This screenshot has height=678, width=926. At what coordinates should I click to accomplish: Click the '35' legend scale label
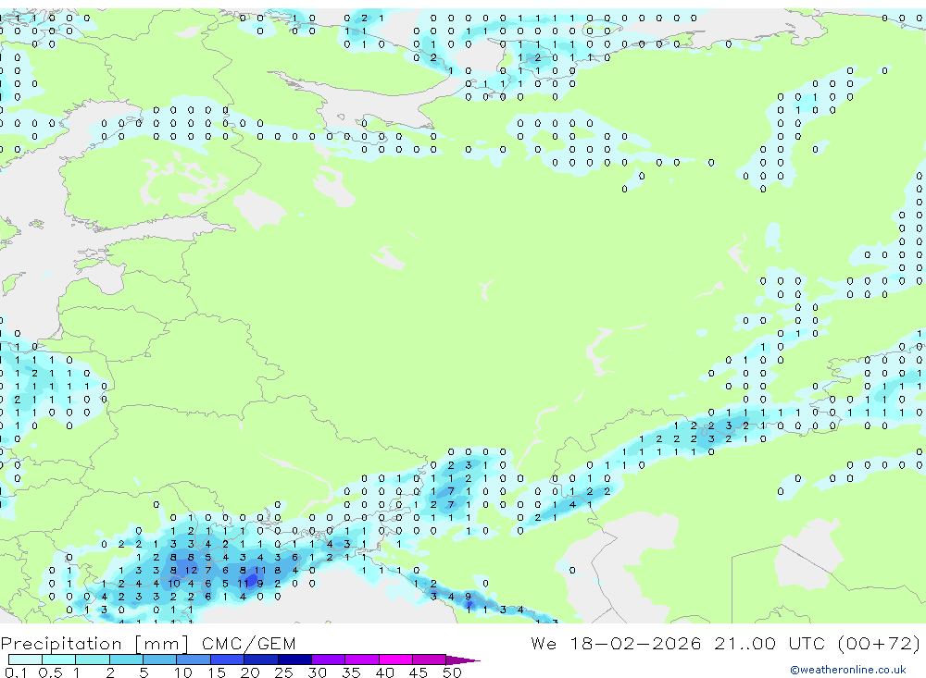coord(351,672)
